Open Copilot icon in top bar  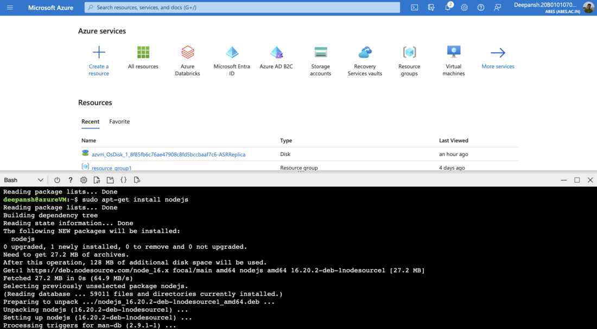point(431,7)
